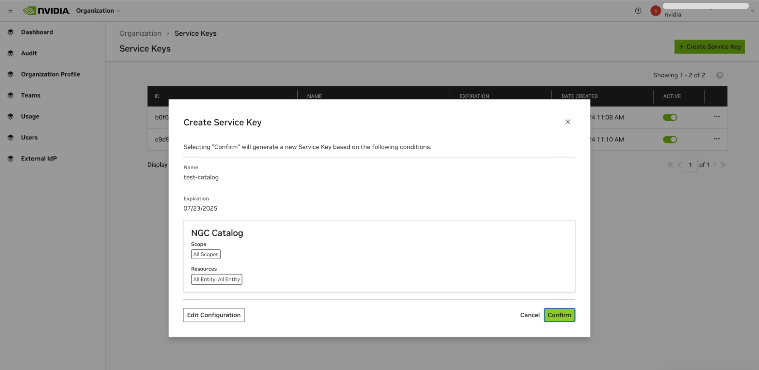Viewport: 759px width, 370px height.
Task: Click the expiration date 07/23/2025
Action: tap(200, 208)
